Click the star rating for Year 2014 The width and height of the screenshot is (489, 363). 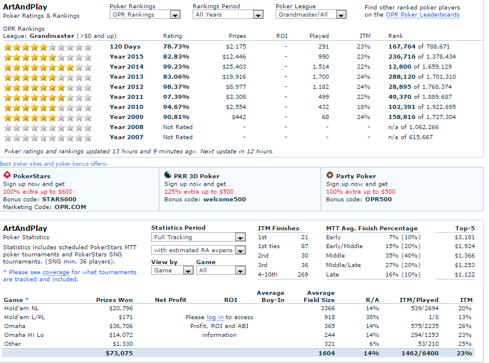coord(48,67)
